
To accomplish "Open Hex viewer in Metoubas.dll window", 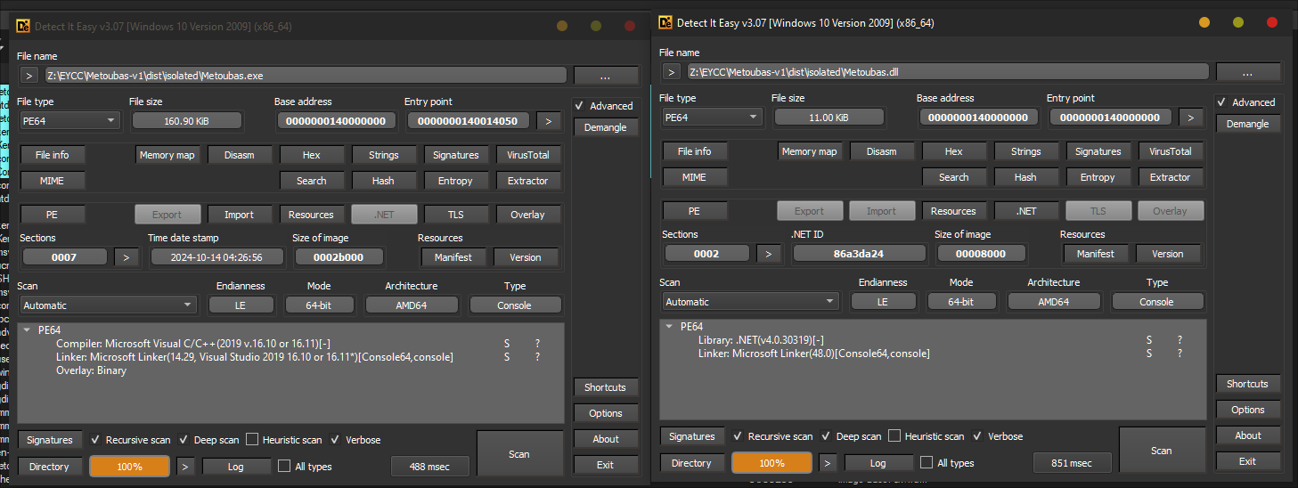I will 953,151.
